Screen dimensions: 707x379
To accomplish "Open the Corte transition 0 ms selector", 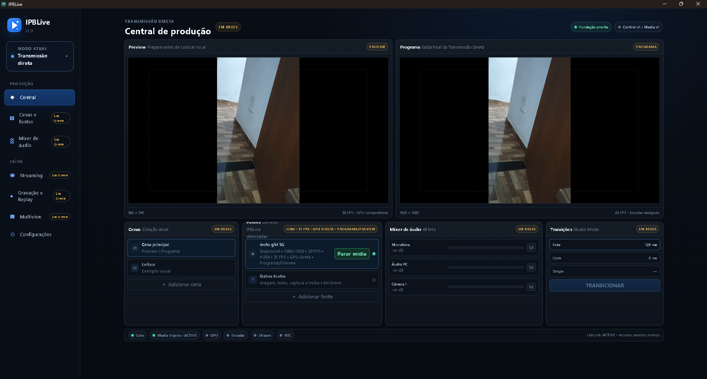I will [x=604, y=258].
